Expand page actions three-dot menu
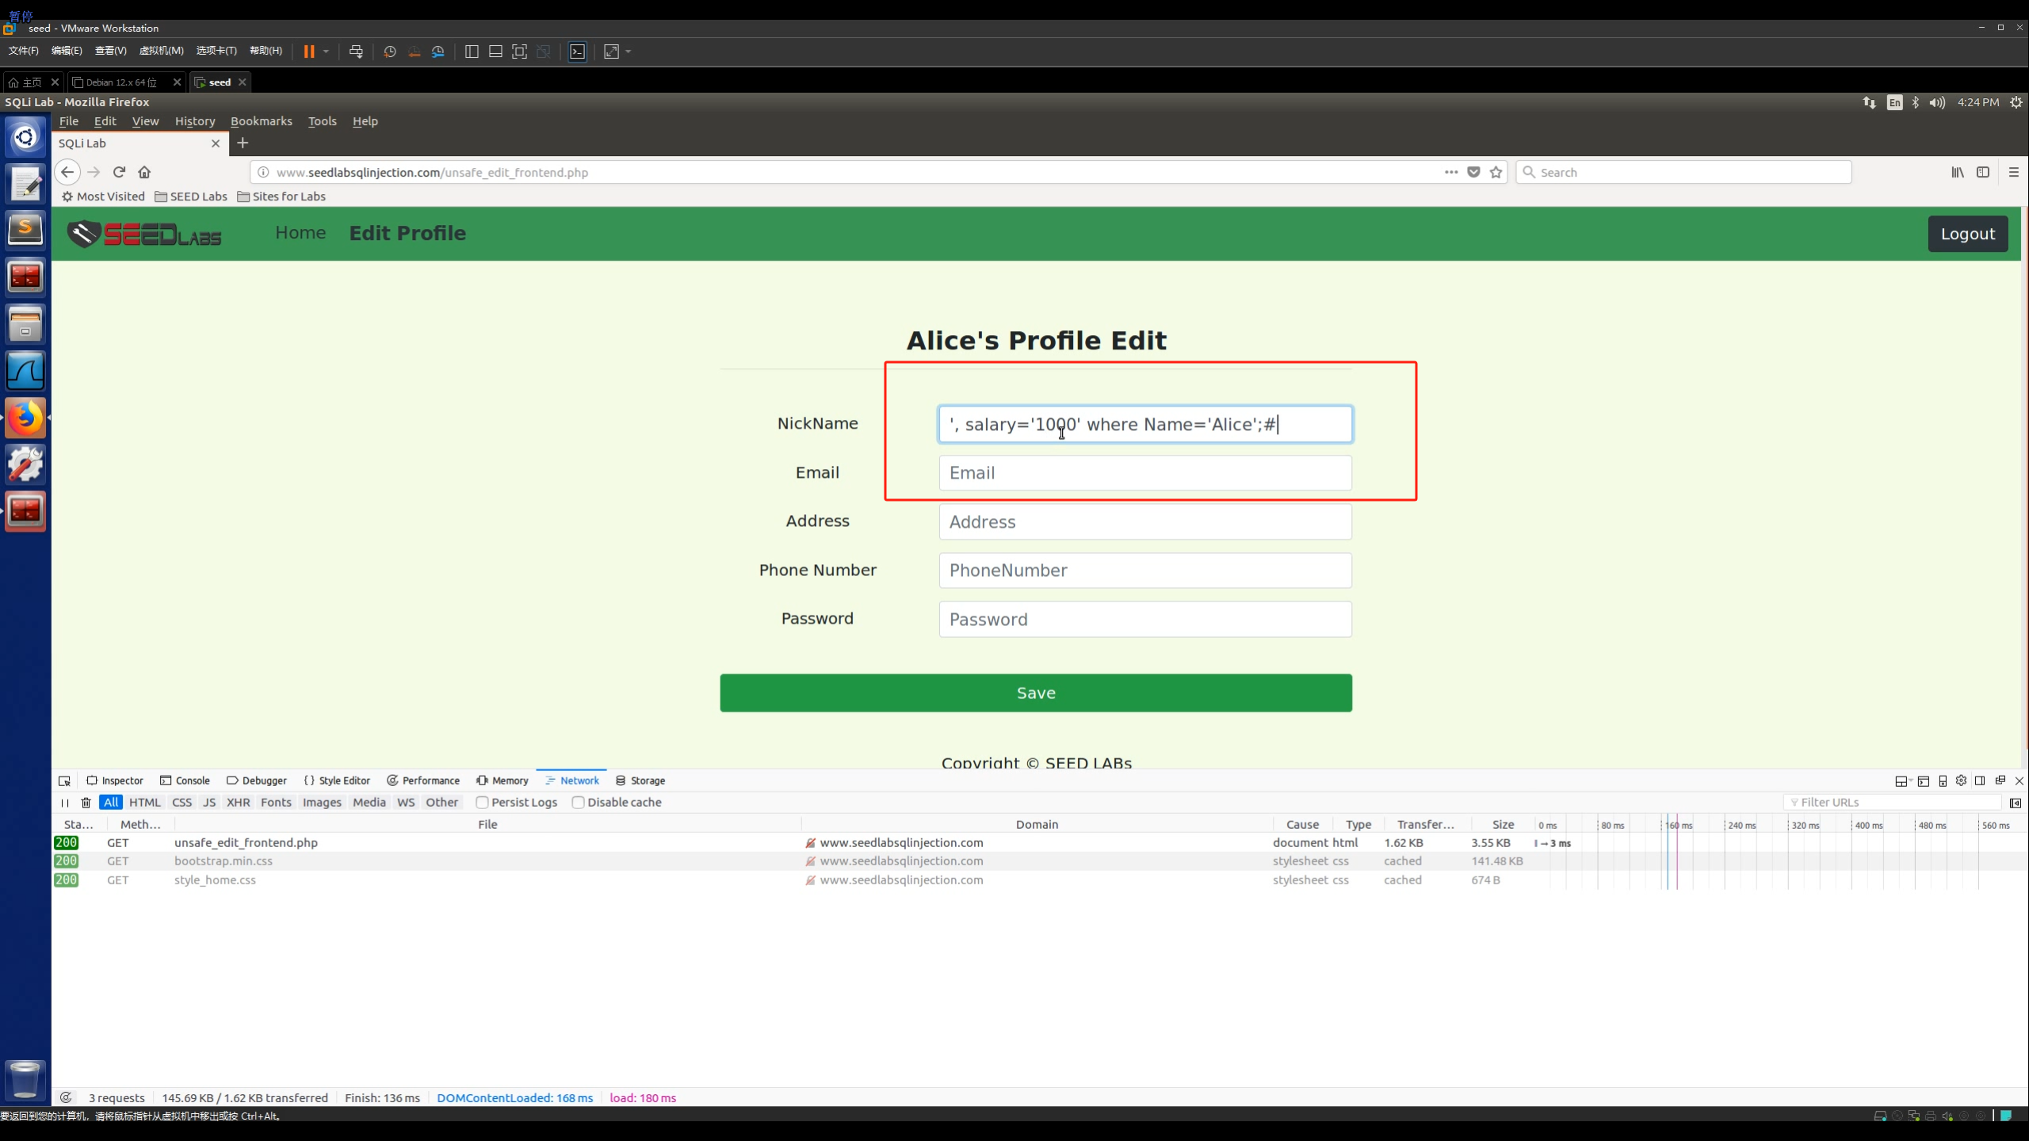The height and width of the screenshot is (1141, 2029). (x=1450, y=172)
